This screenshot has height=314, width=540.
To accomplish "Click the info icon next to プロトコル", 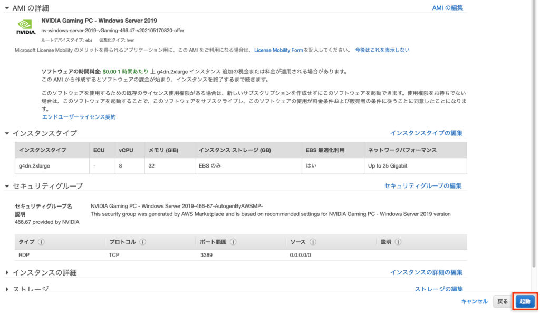I will (x=142, y=242).
